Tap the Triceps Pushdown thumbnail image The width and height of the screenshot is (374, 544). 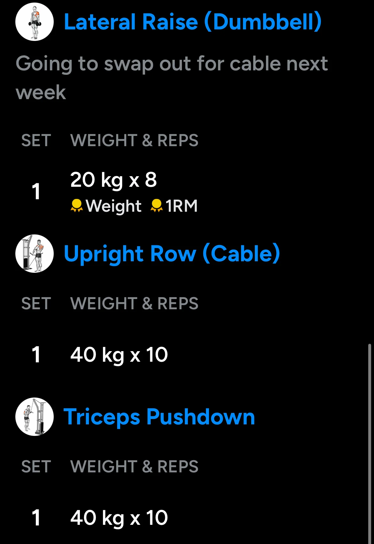(35, 417)
